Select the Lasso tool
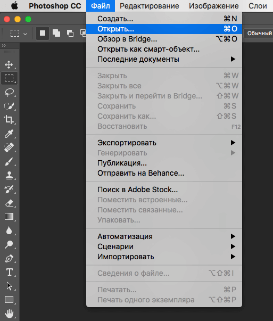This screenshot has height=321, width=273. tap(9, 92)
